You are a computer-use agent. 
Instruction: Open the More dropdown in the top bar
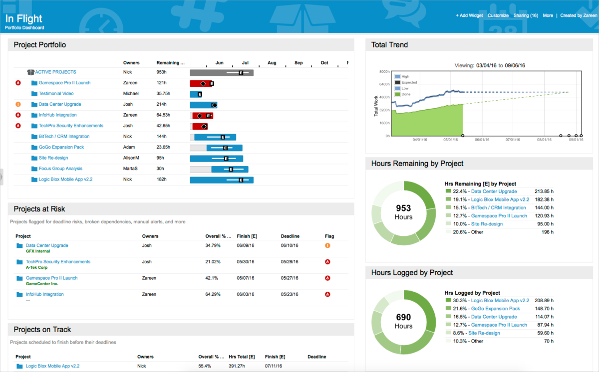coord(548,15)
